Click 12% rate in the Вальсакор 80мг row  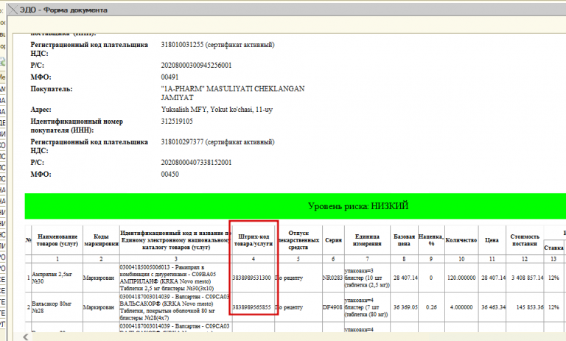coord(553,307)
